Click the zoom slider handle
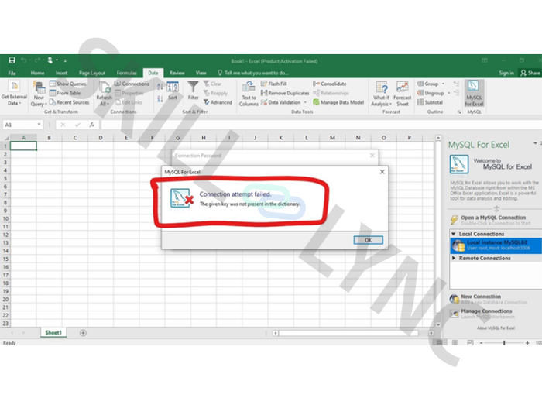 [504, 343]
